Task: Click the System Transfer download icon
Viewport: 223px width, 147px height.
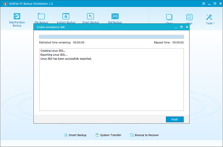Action: pos(97,135)
